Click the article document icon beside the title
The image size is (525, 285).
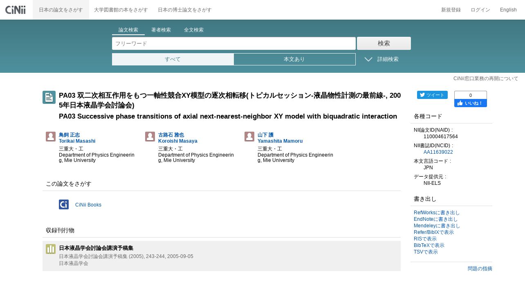(x=49, y=97)
